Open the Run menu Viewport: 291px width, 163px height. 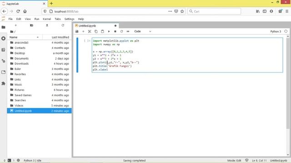click(x=37, y=19)
